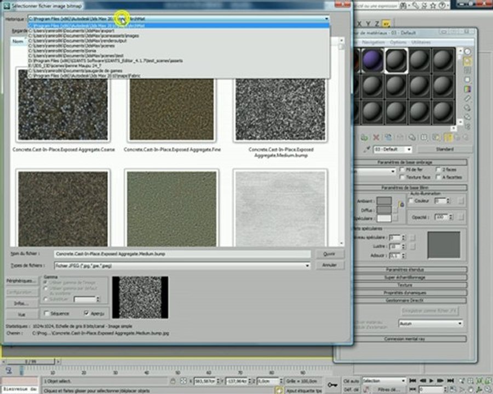Click the colorful video color check icon
Viewport: 493px width, 394px height.
[x=468, y=89]
